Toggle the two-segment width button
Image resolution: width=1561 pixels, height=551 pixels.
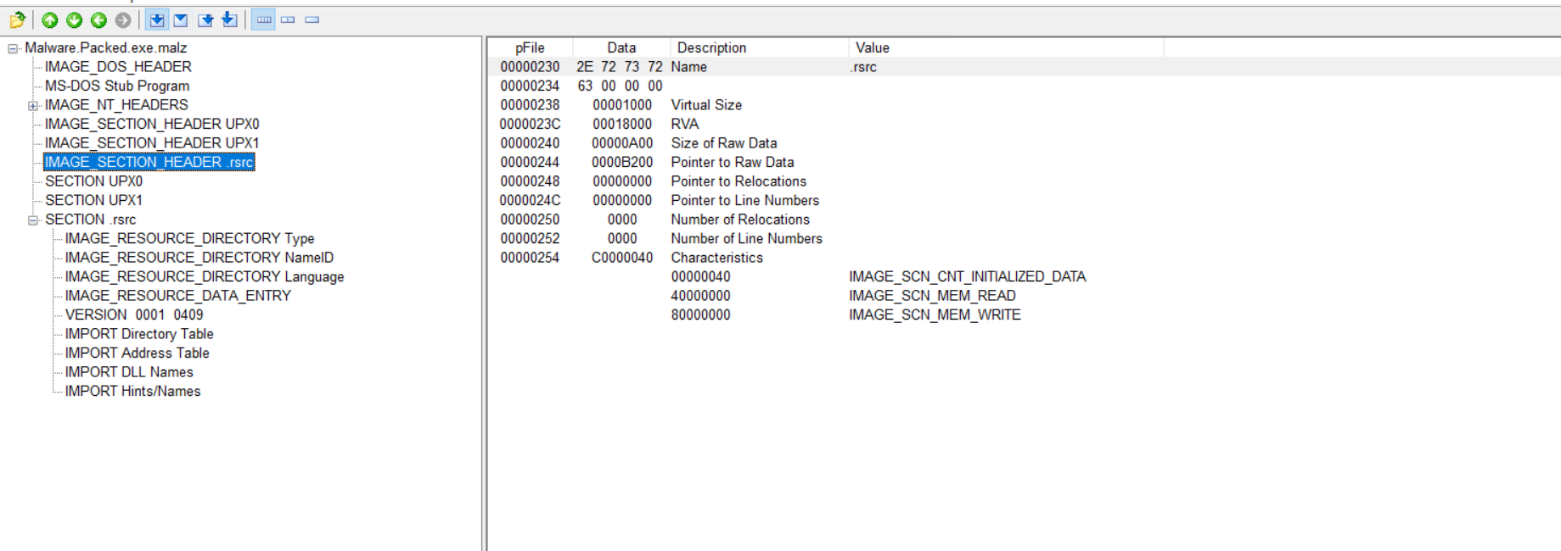pos(288,19)
